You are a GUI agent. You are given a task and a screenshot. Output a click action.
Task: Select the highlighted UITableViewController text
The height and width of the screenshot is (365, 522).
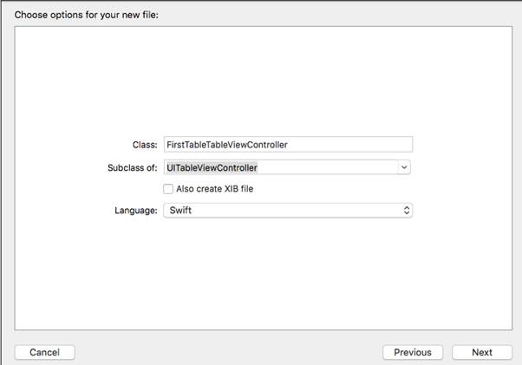[212, 167]
